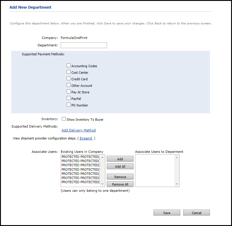Select the Other Account checkbox

pos(69,85)
